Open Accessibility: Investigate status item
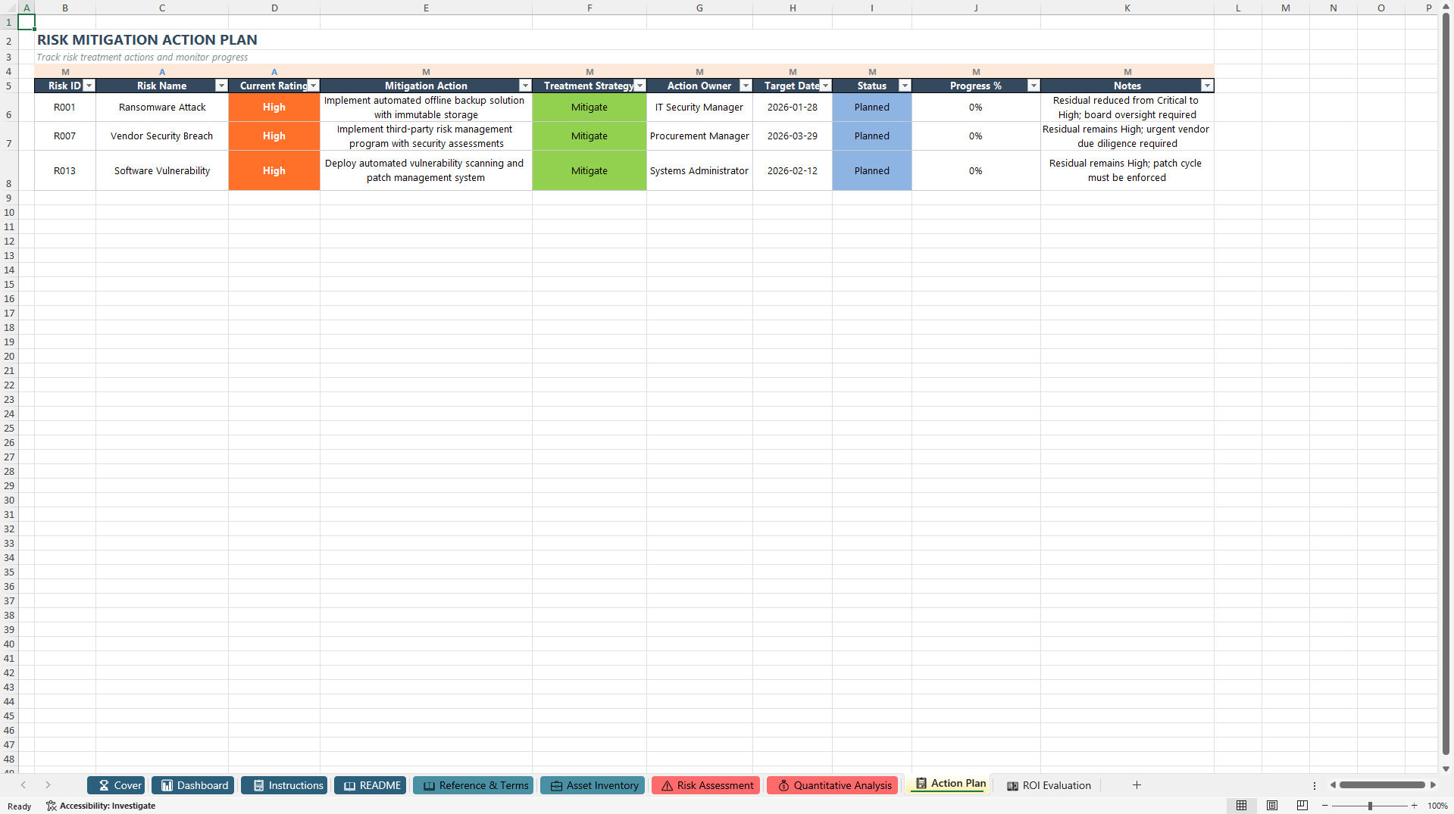 pos(101,806)
